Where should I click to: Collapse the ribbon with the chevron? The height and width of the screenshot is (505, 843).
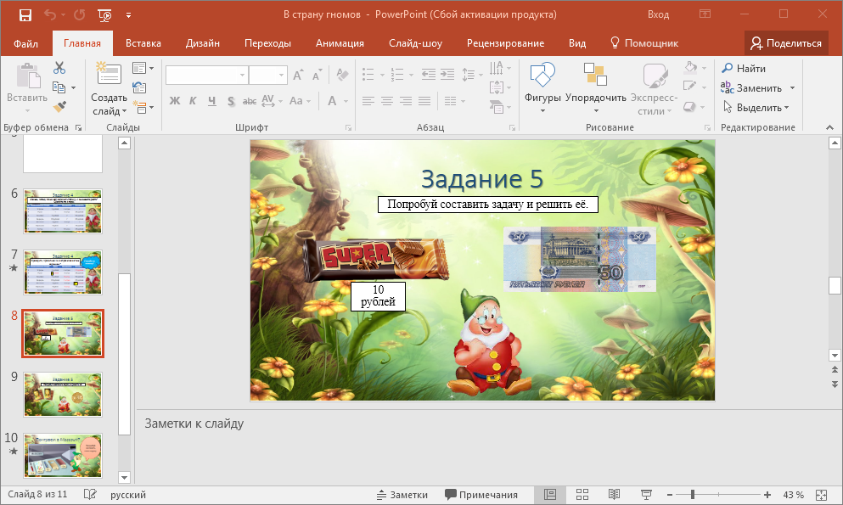[829, 127]
